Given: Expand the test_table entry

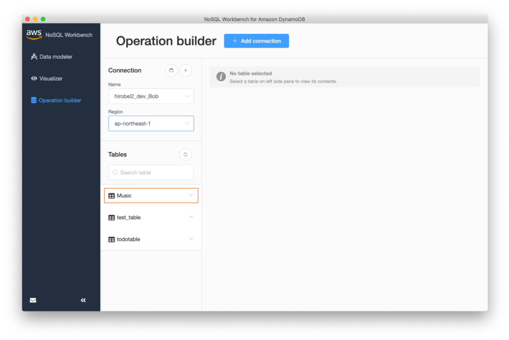Looking at the screenshot, I should [191, 217].
